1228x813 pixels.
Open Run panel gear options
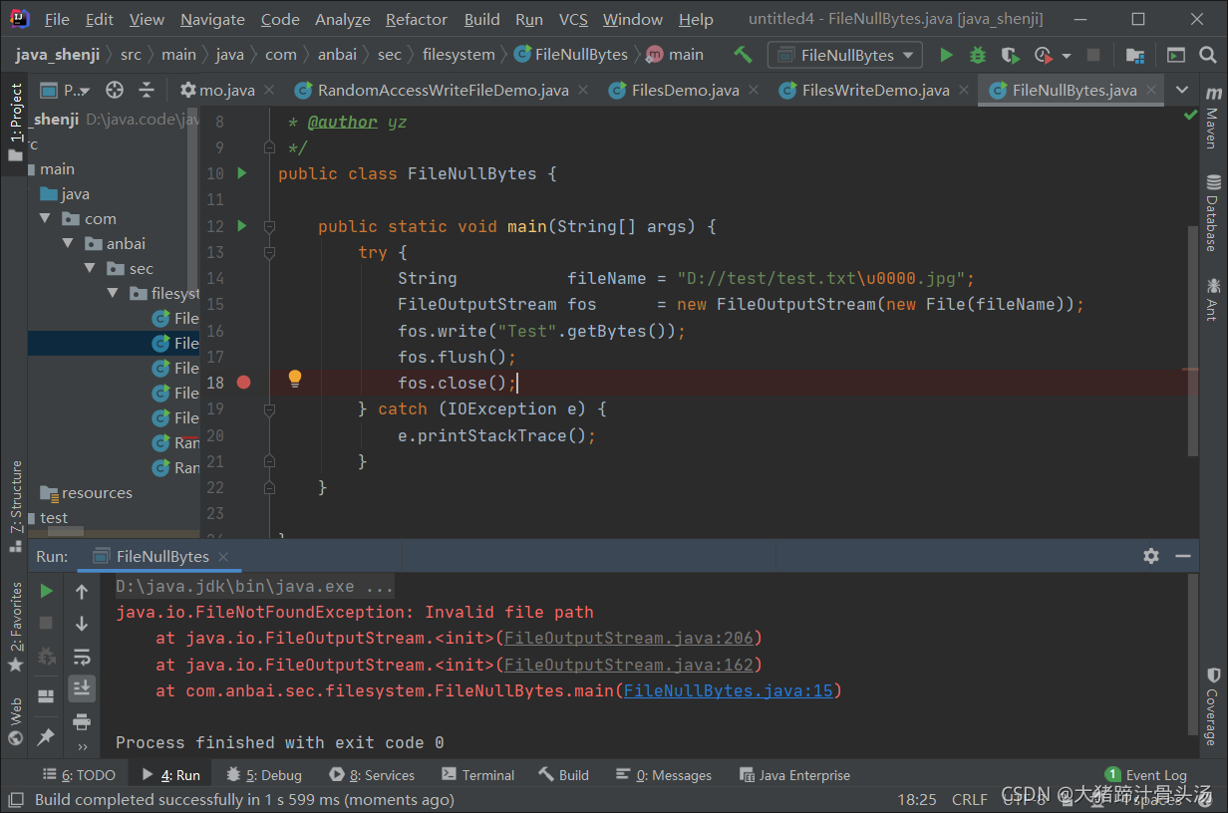[x=1151, y=556]
